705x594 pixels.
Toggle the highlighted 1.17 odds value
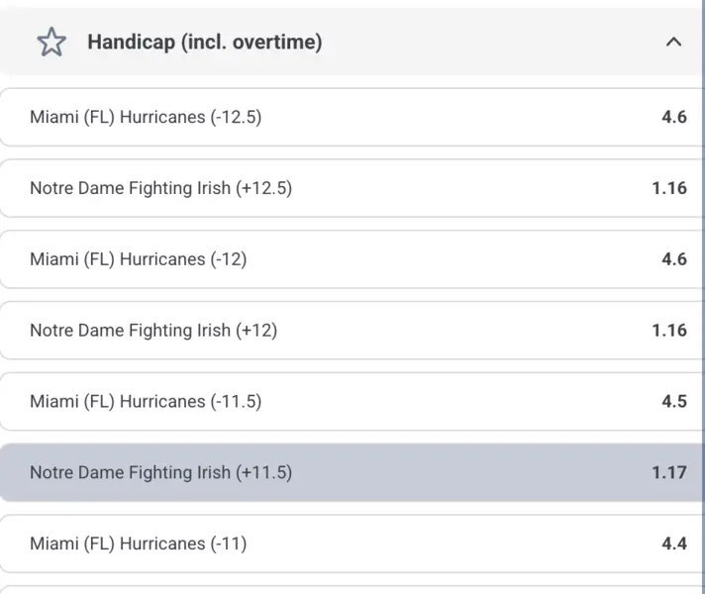point(669,473)
